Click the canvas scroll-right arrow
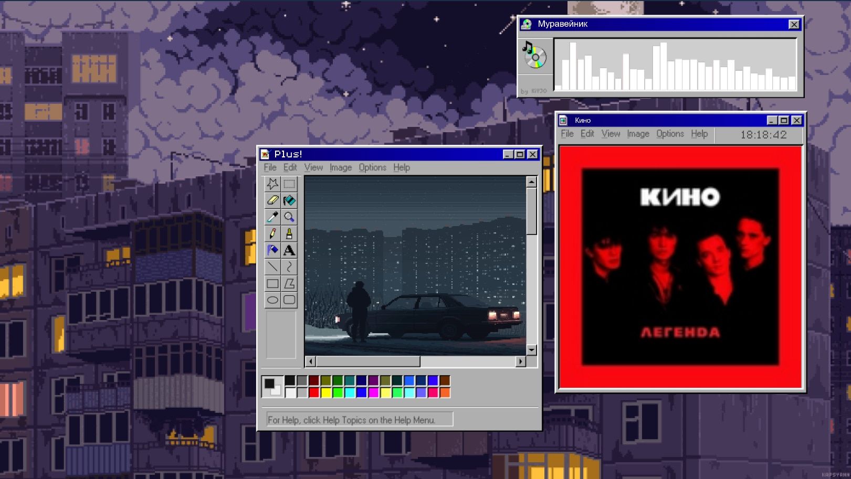Viewport: 851px width, 479px height. (x=521, y=361)
